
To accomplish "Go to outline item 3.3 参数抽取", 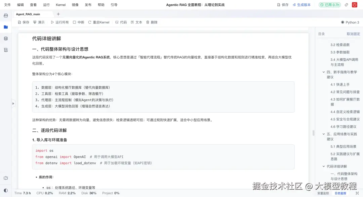I will [x=340, y=52].
